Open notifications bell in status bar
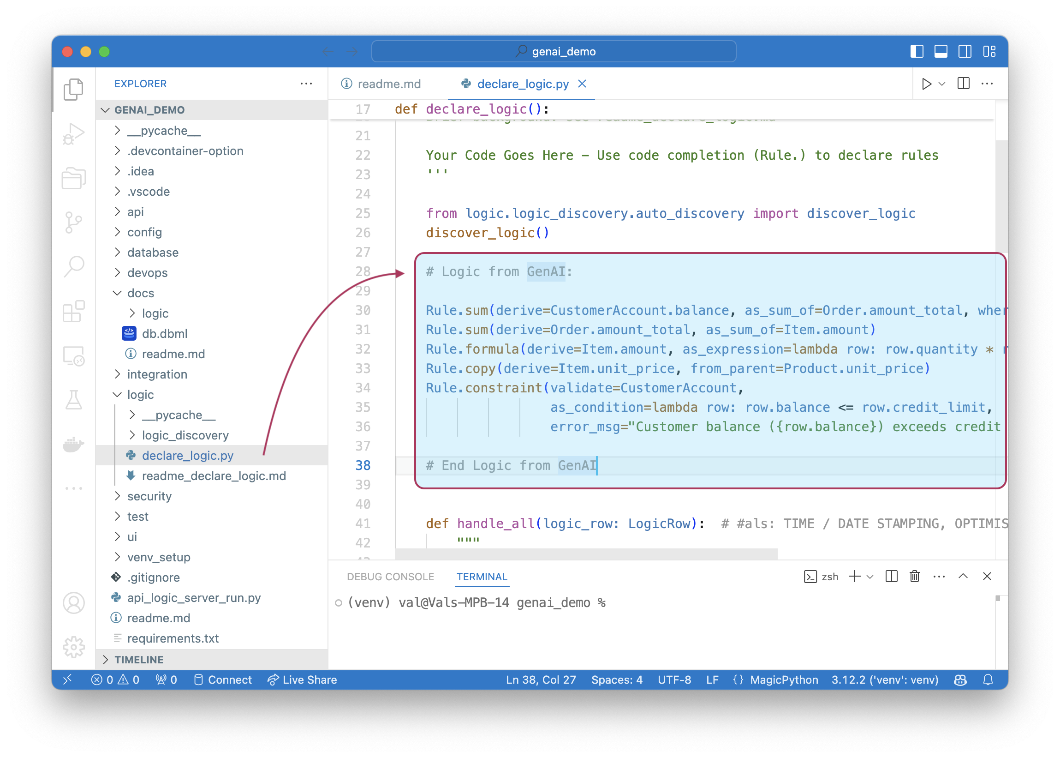This screenshot has height=758, width=1060. click(988, 680)
